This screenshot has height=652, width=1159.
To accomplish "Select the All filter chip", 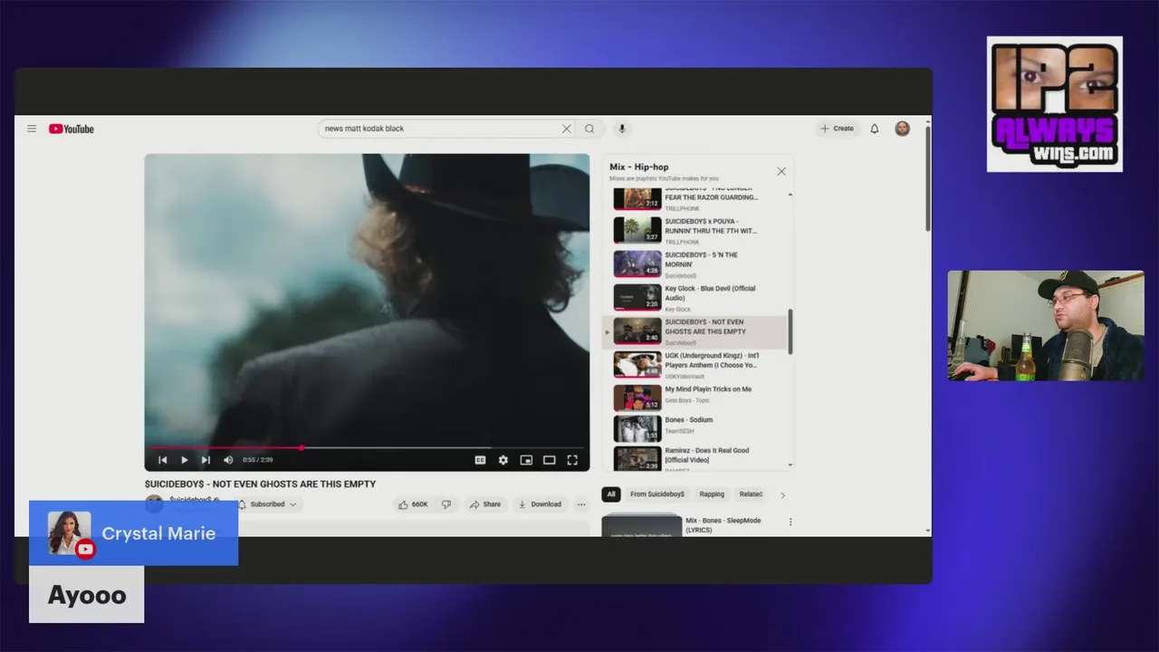I will coord(611,494).
